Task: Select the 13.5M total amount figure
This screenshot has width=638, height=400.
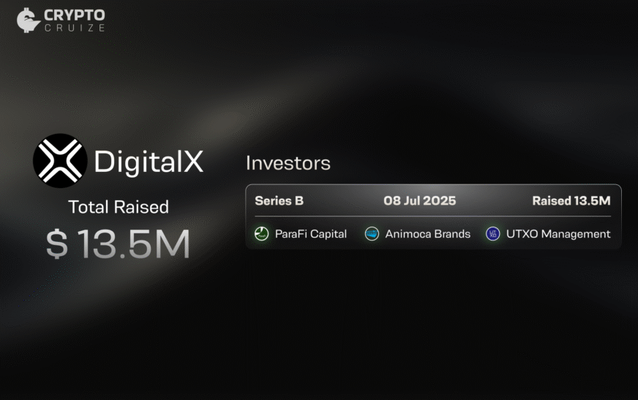Action: (134, 245)
